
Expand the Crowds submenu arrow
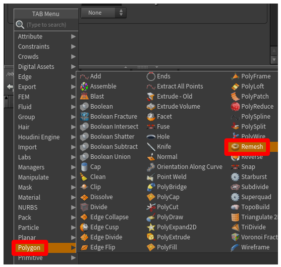pos(73,57)
